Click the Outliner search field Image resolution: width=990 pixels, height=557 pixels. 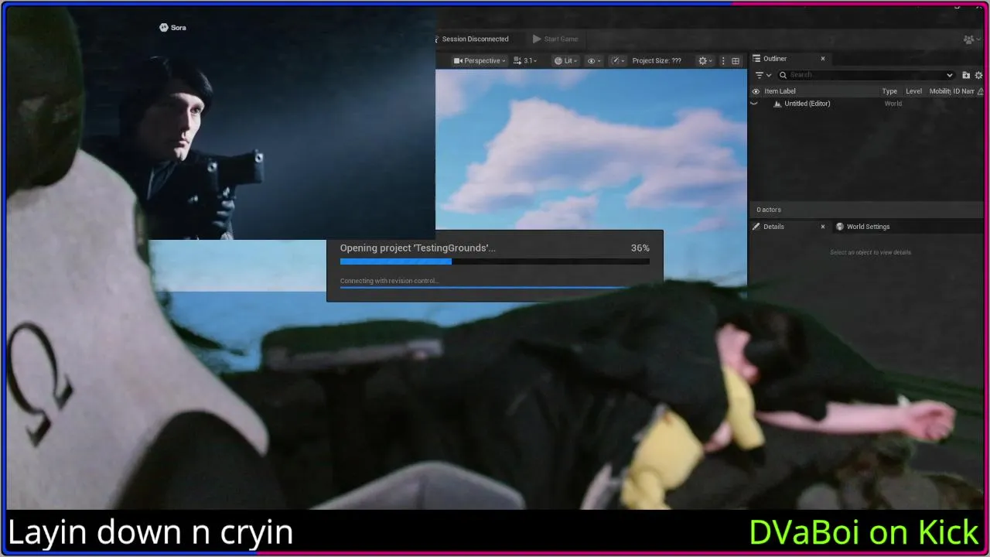[866, 75]
